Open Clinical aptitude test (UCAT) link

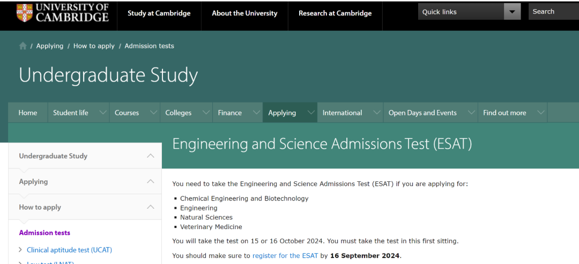click(x=69, y=250)
